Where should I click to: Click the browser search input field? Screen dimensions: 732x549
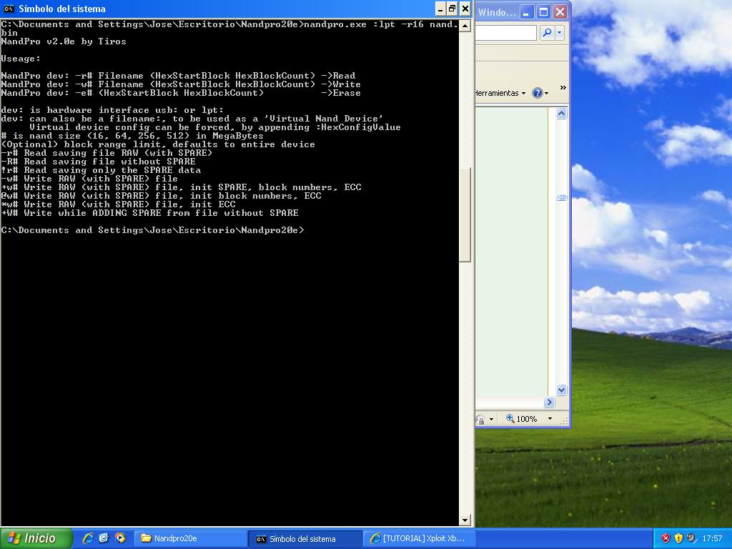506,33
